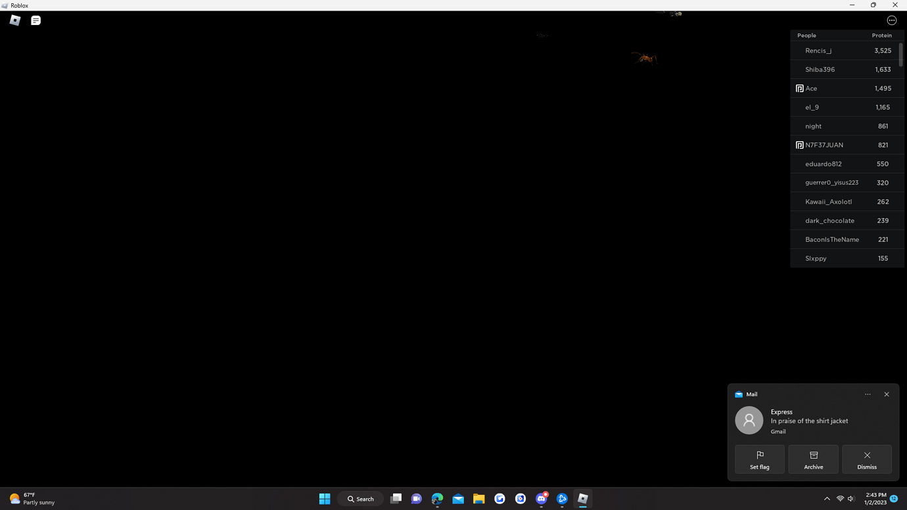
Task: Click the Premium icon next to Ace
Action: (x=799, y=87)
